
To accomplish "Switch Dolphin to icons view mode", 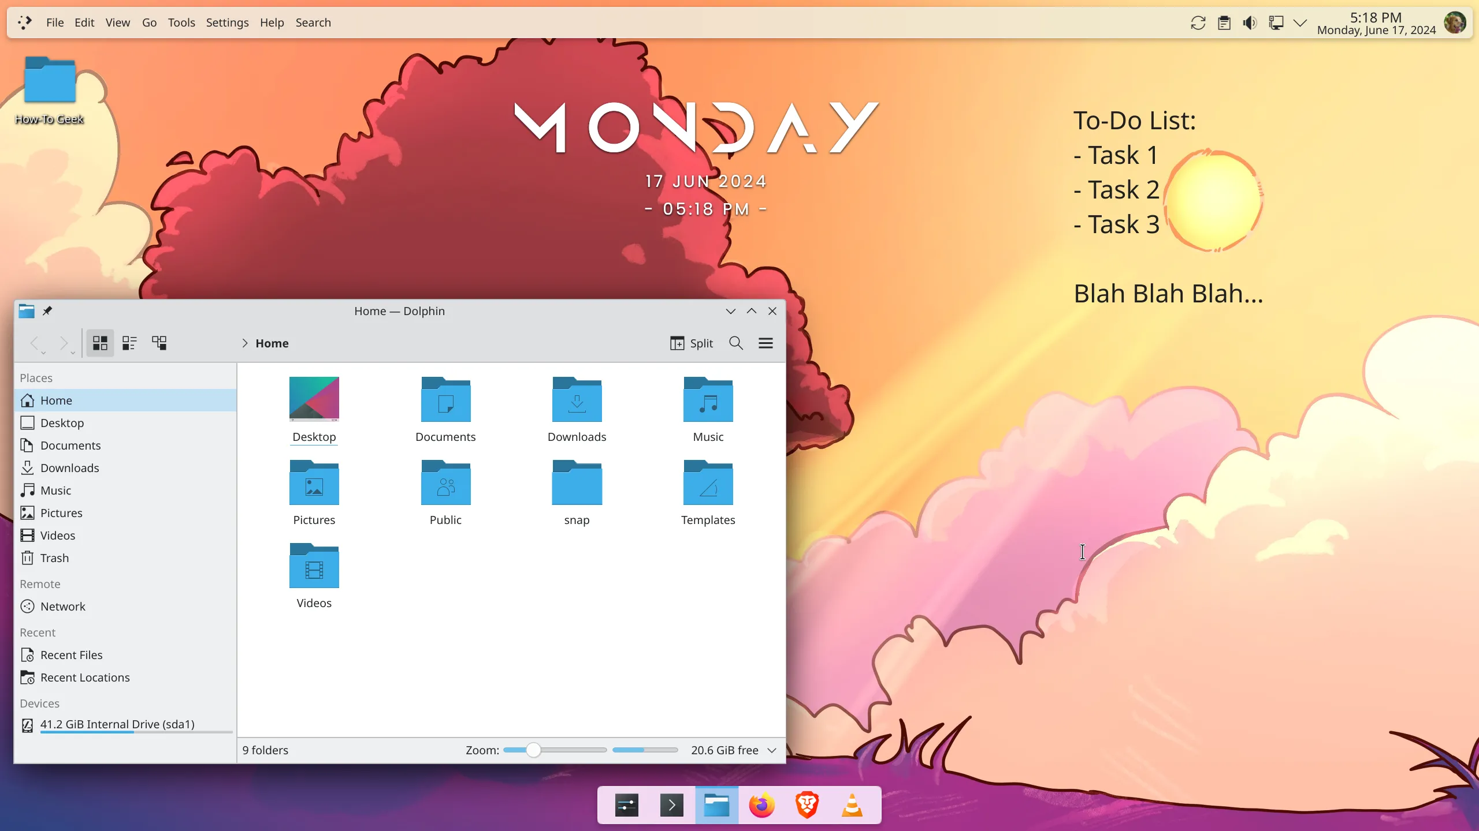I will (99, 342).
